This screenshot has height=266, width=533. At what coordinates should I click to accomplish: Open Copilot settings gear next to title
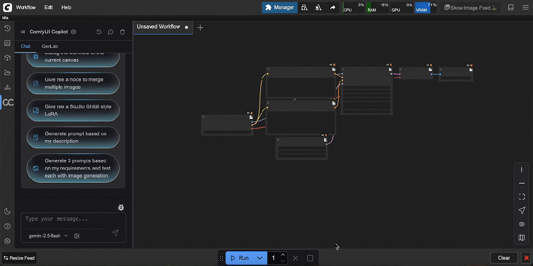(x=74, y=32)
